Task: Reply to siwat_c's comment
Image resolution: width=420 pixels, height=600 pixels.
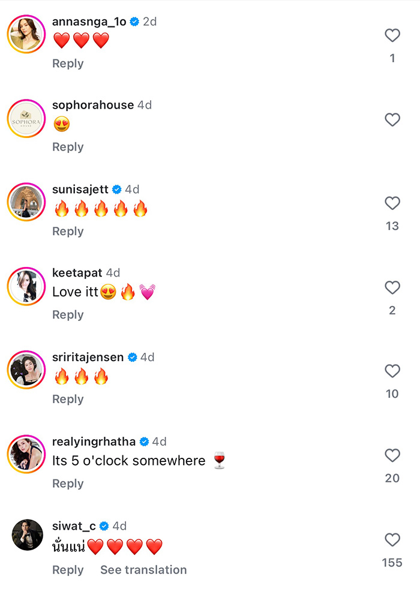Action: pos(68,570)
